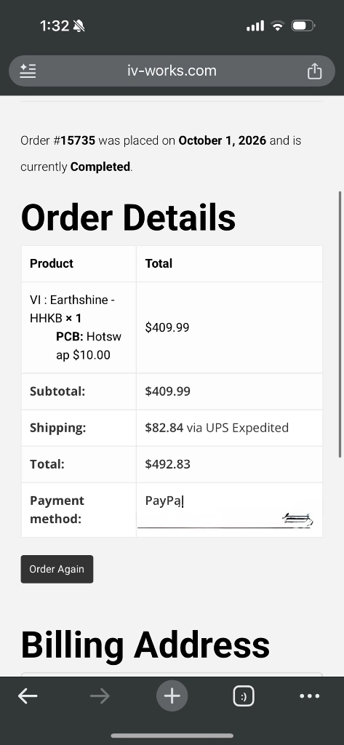Click the page scrollbar on right edge
Image resolution: width=344 pixels, height=745 pixels.
pos(340,324)
